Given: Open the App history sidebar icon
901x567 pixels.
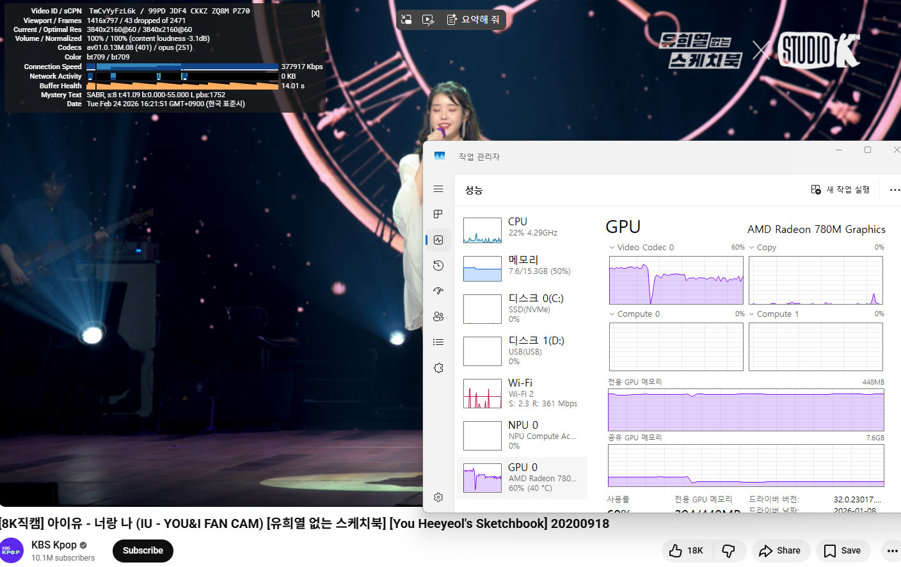Looking at the screenshot, I should point(438,266).
